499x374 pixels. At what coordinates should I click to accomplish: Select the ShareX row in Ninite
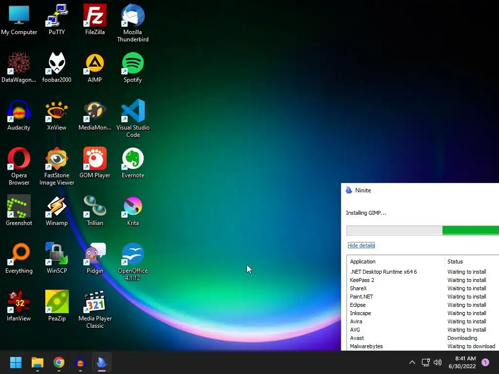(423, 288)
